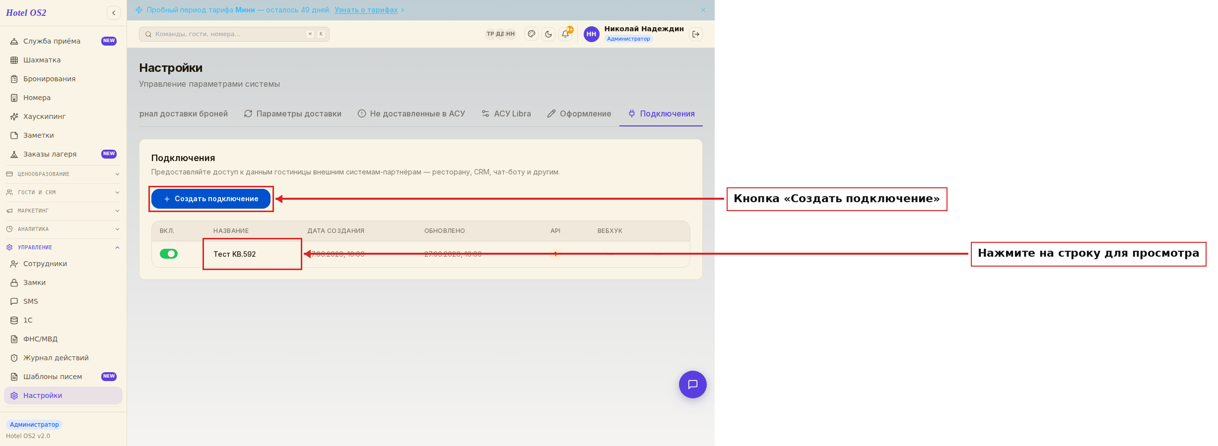Click the Дата создания column header

click(336, 231)
